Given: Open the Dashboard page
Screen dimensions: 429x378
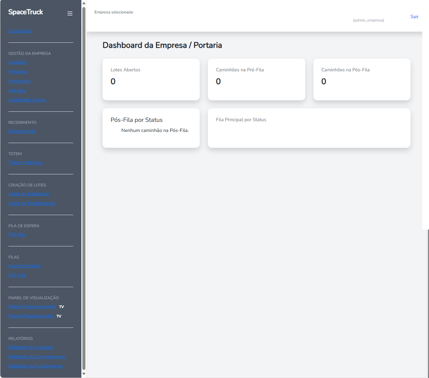Looking at the screenshot, I should click(x=20, y=31).
